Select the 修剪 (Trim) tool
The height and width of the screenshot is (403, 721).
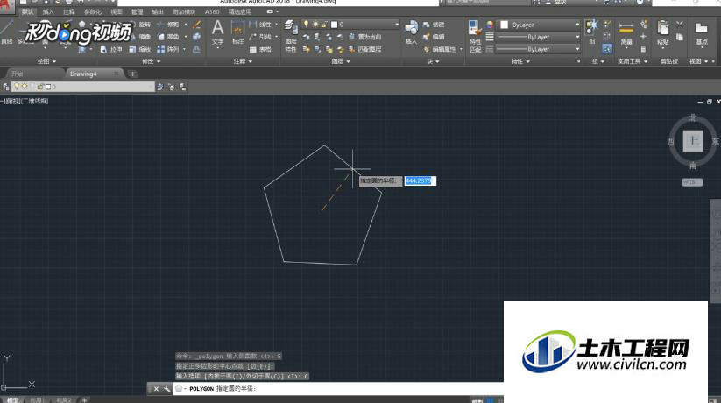tap(168, 25)
